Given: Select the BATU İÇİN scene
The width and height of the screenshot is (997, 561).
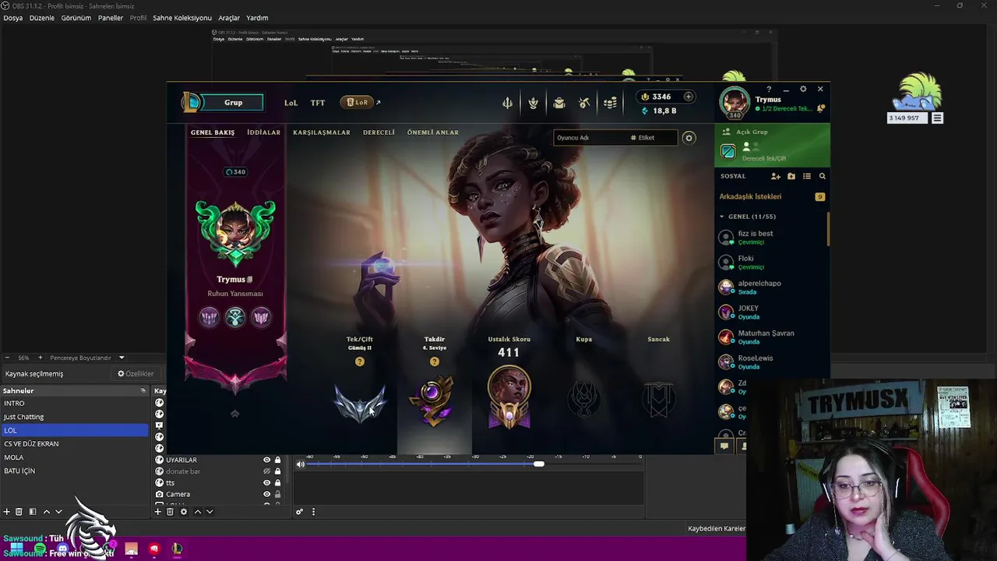Looking at the screenshot, I should (74, 471).
